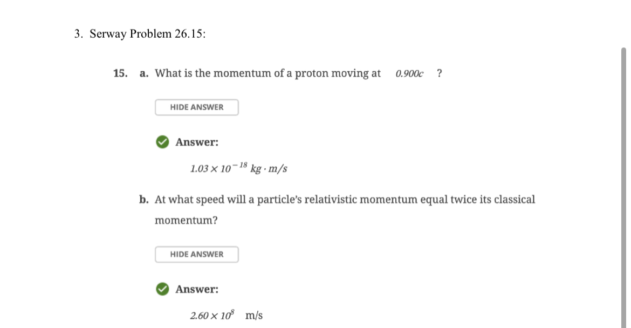Click the green checkmark beside part b's Answer

coord(162,289)
